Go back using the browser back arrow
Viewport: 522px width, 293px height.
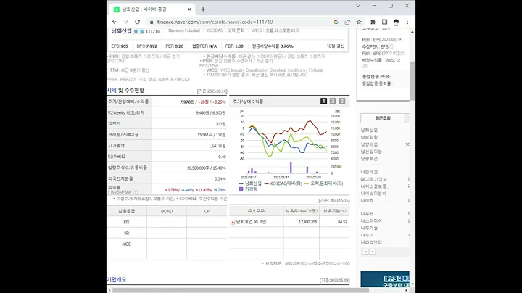pos(115,22)
